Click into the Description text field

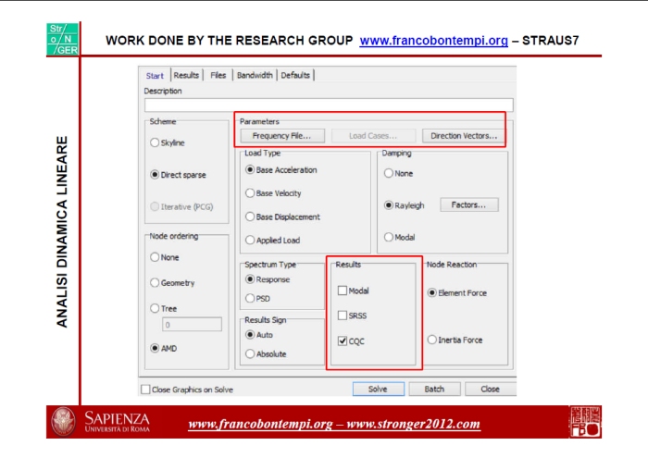tap(328, 105)
